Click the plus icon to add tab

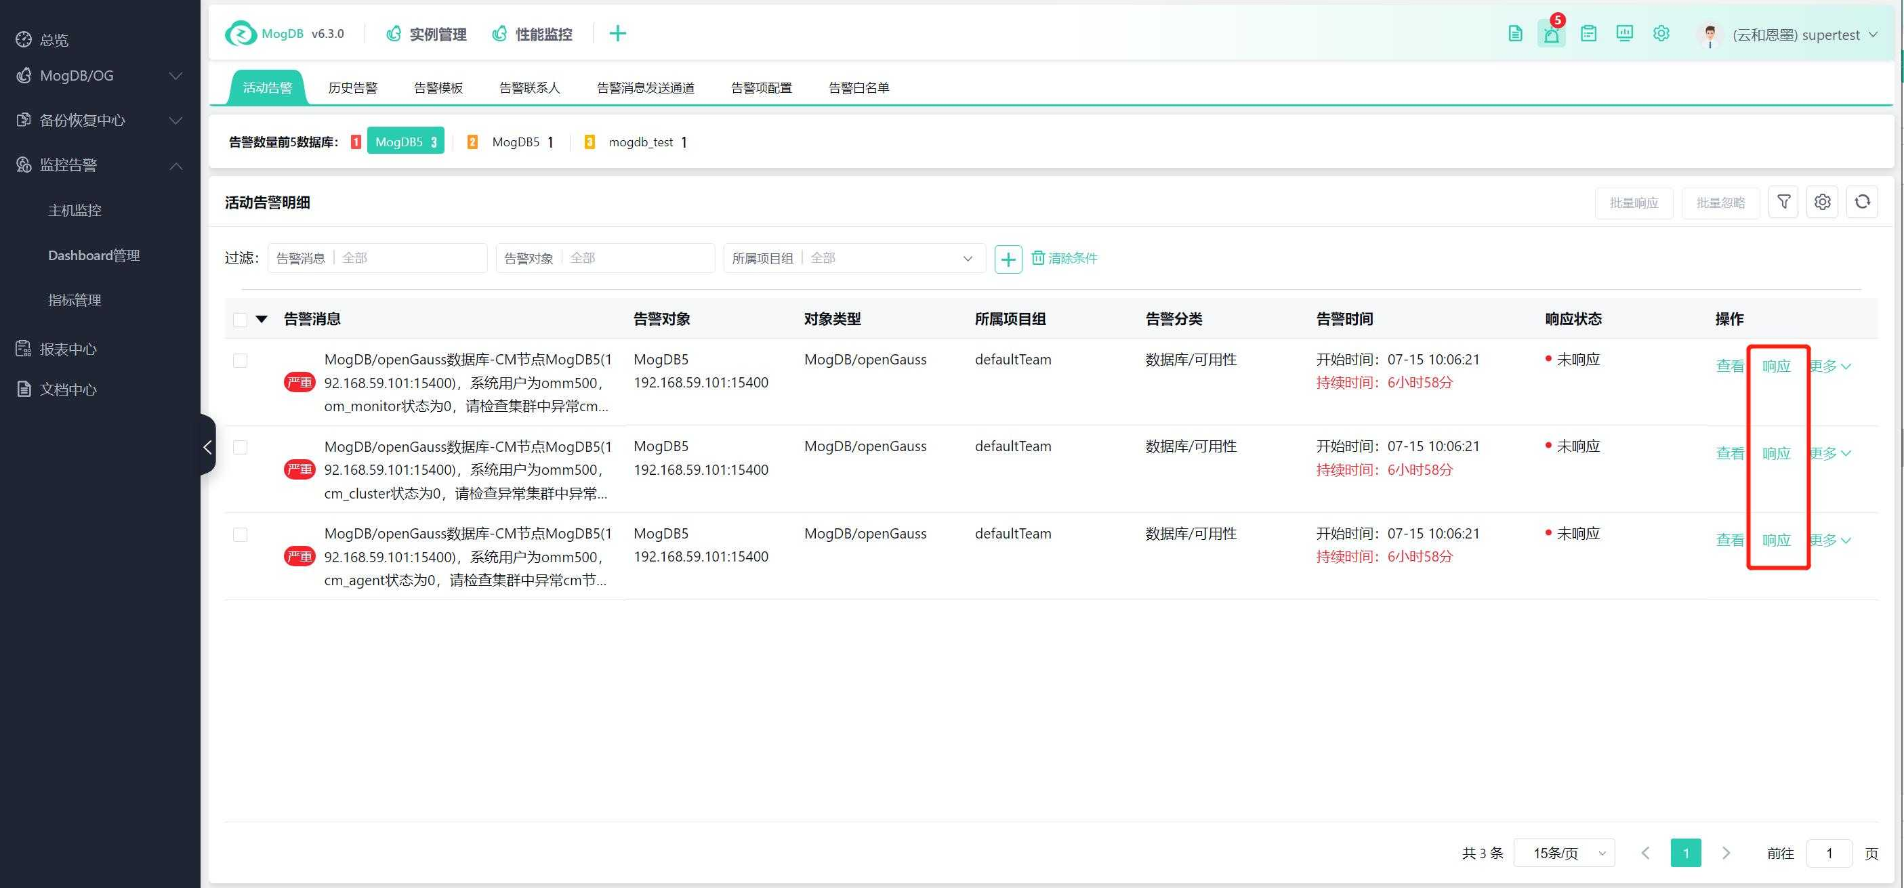click(x=618, y=33)
